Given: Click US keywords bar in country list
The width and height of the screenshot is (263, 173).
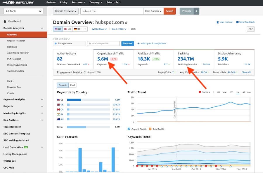Looking at the screenshot, I should tap(88, 100).
